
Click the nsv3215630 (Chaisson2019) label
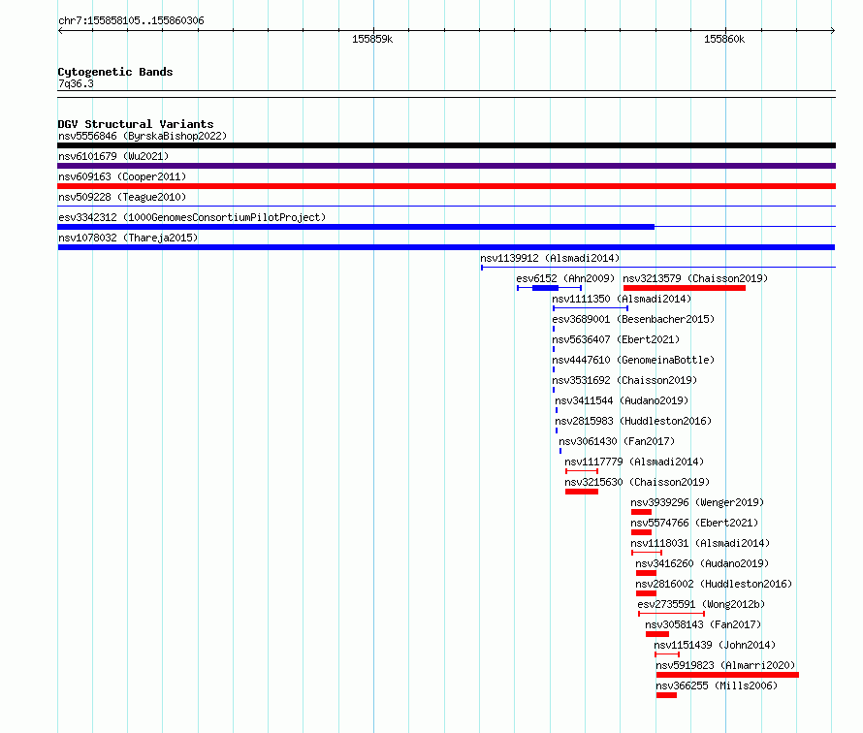click(x=637, y=482)
